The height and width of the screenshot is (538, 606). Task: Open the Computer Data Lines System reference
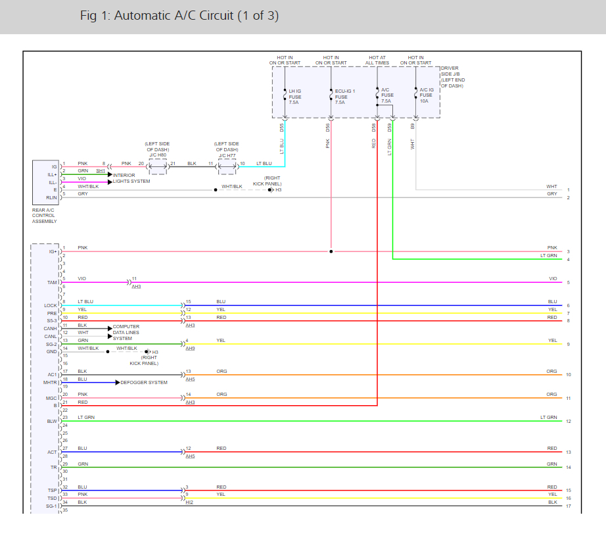[126, 333]
